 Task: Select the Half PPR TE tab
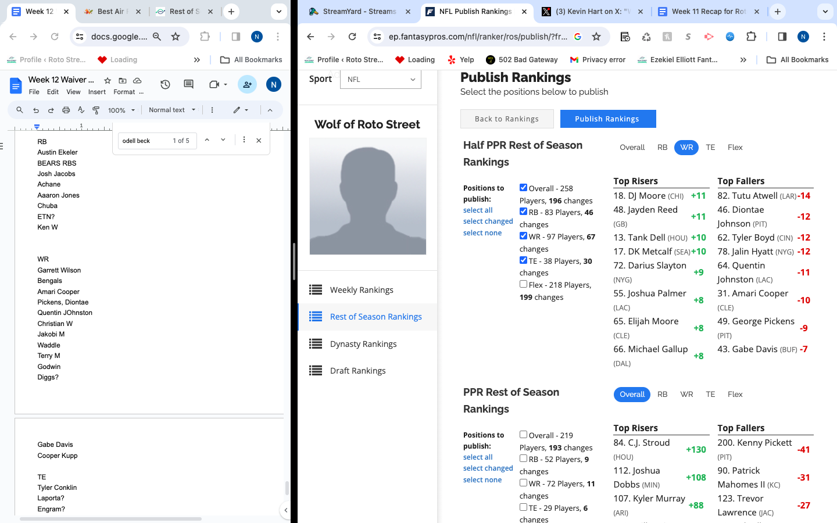pos(710,147)
